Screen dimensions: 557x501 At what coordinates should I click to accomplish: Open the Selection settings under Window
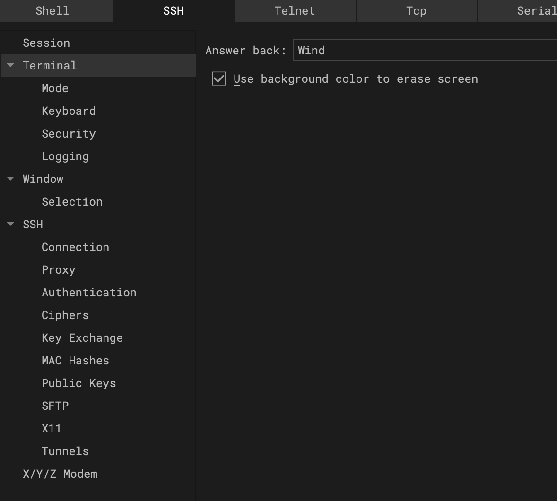(72, 201)
